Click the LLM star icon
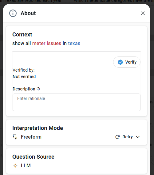154x175 pixels. [x=15, y=166]
